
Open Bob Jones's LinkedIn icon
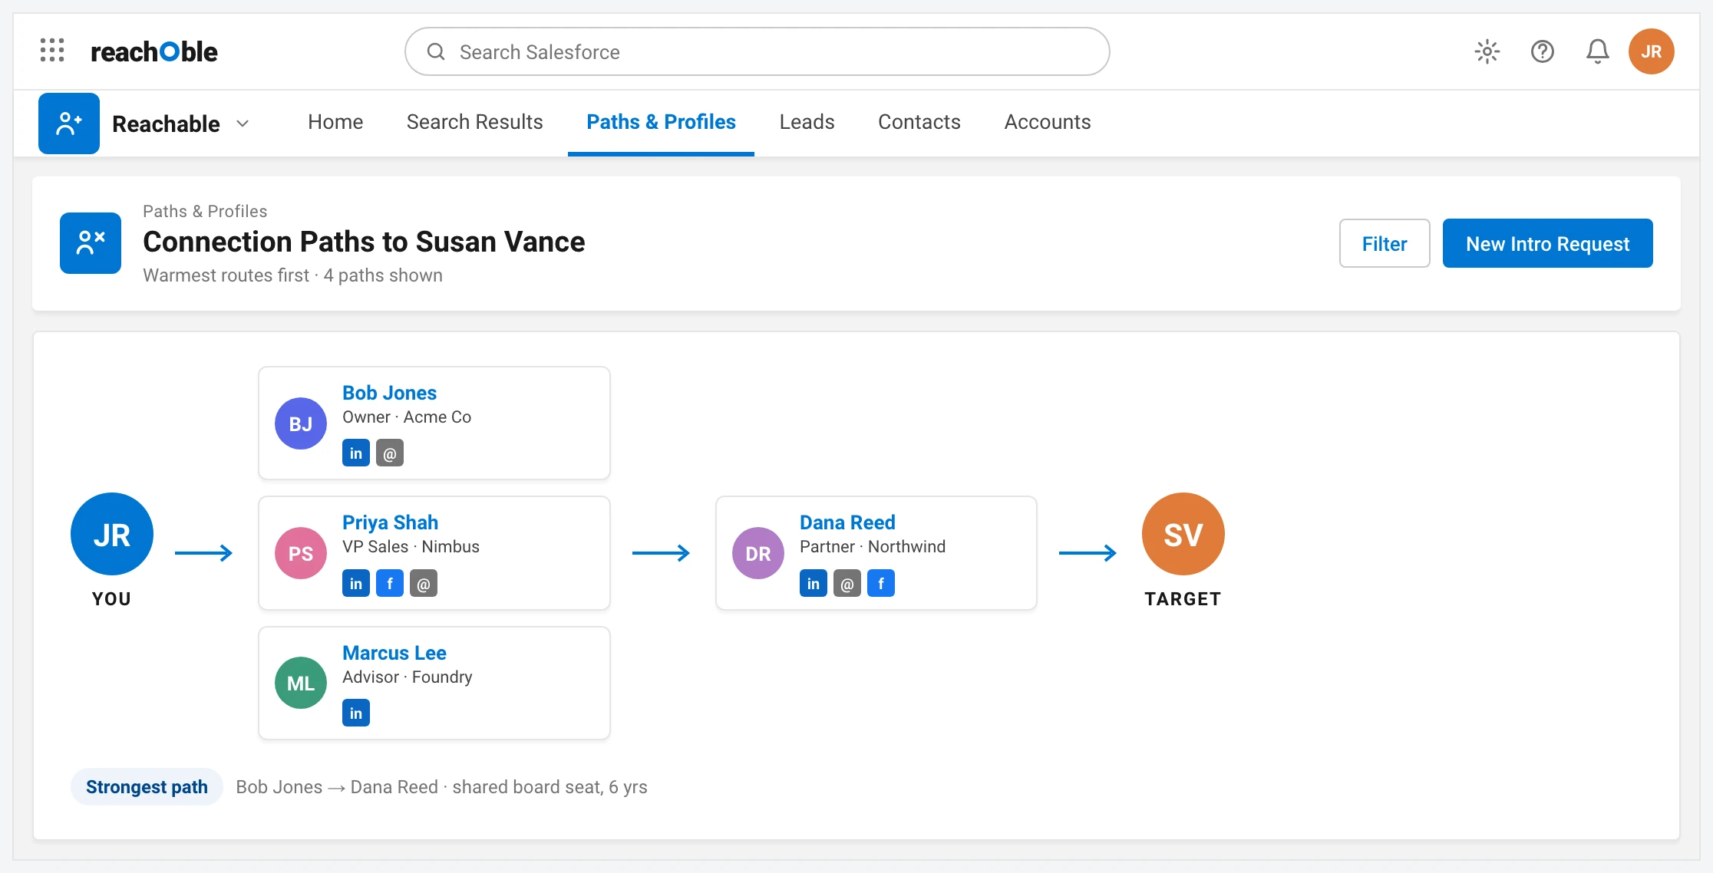point(356,453)
